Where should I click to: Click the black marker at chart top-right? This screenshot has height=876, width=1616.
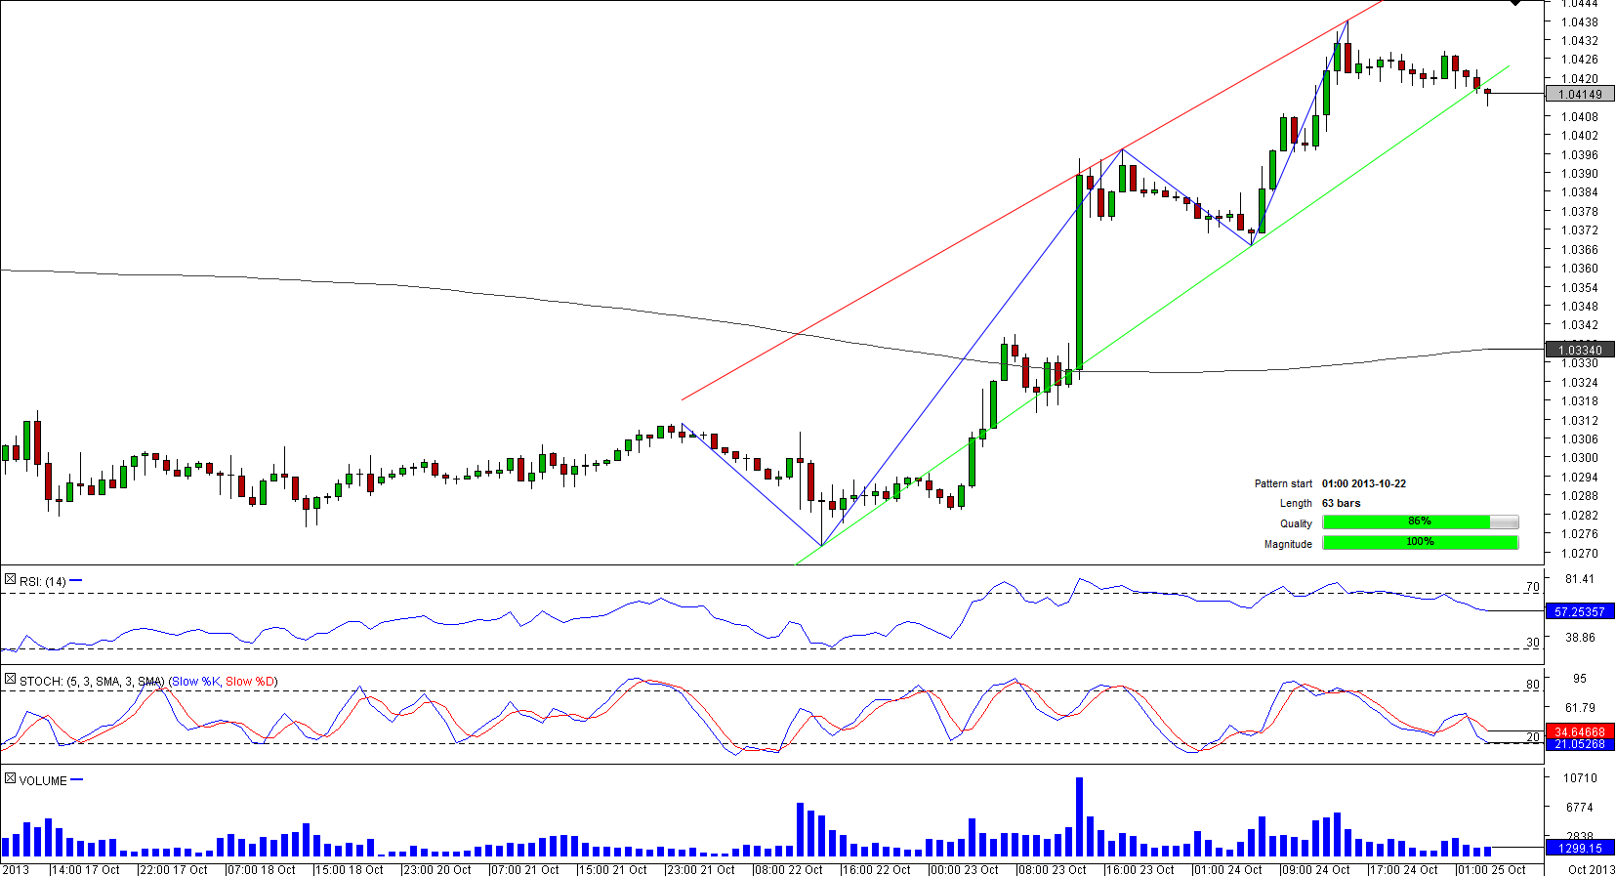1514,3
